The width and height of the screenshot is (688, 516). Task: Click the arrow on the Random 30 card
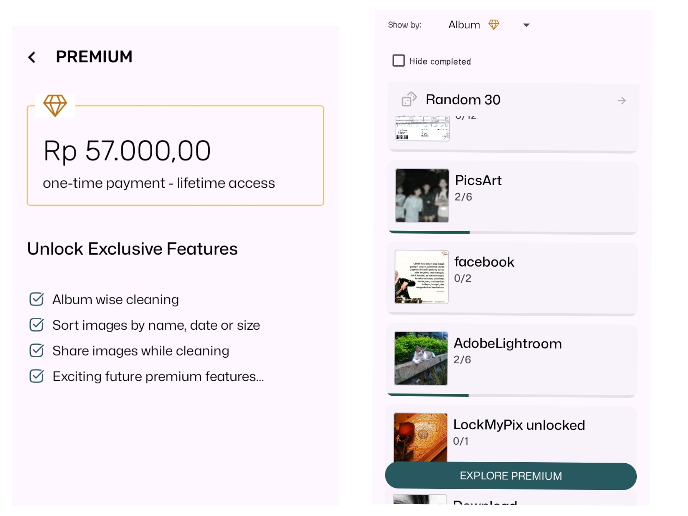tap(621, 101)
